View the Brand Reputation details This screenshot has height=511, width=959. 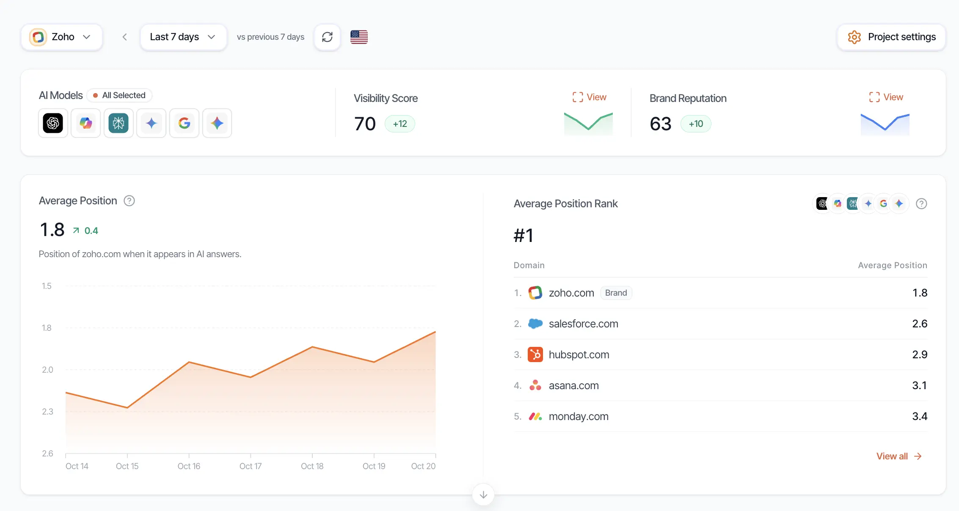pyautogui.click(x=886, y=97)
